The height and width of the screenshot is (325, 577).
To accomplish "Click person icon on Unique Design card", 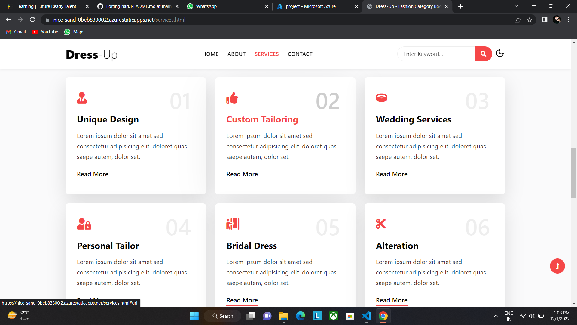I will tap(81, 98).
